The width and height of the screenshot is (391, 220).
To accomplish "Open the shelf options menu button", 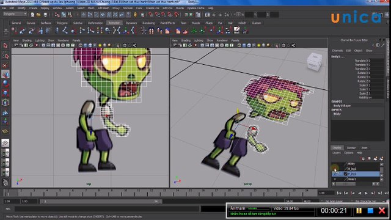I will point(5,31).
